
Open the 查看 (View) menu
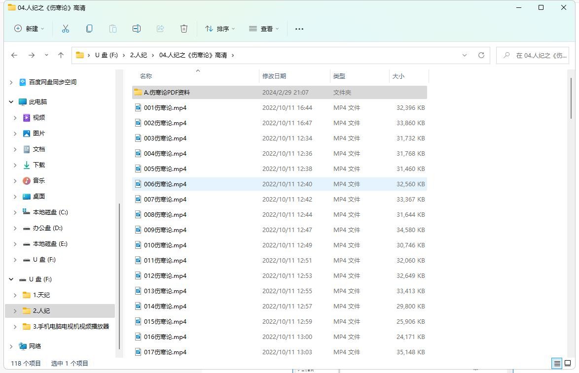264,29
